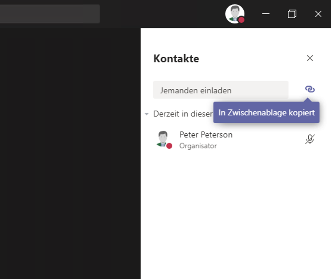Click the search bar in the title bar

point(50,14)
